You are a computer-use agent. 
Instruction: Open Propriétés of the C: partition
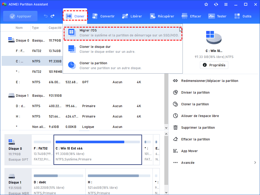214,65
